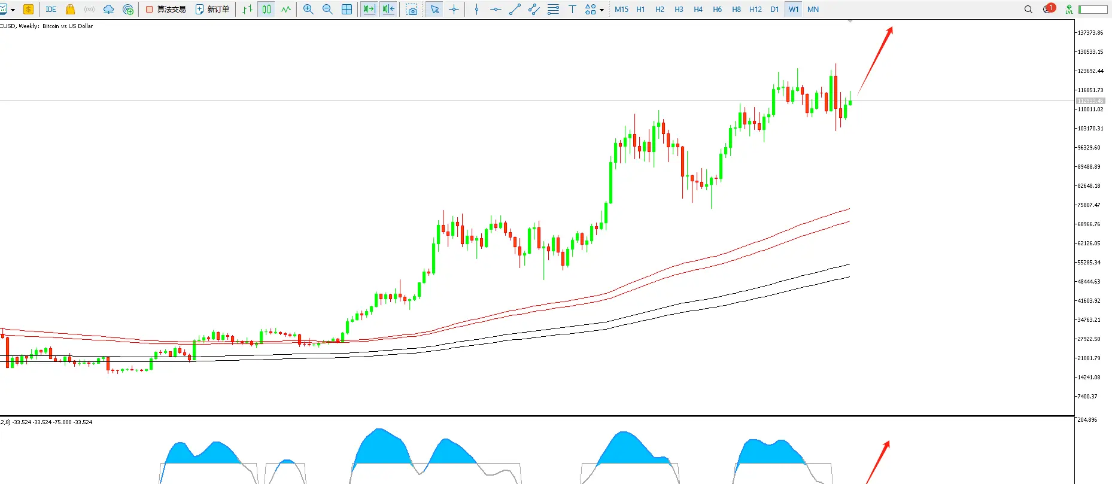
Task: Switch to the H4 timeframe
Action: (698, 9)
